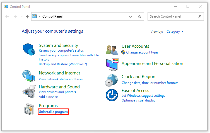210x133 pixels.
Task: Click the Control Panel icon in address bar
Action: pos(34,16)
